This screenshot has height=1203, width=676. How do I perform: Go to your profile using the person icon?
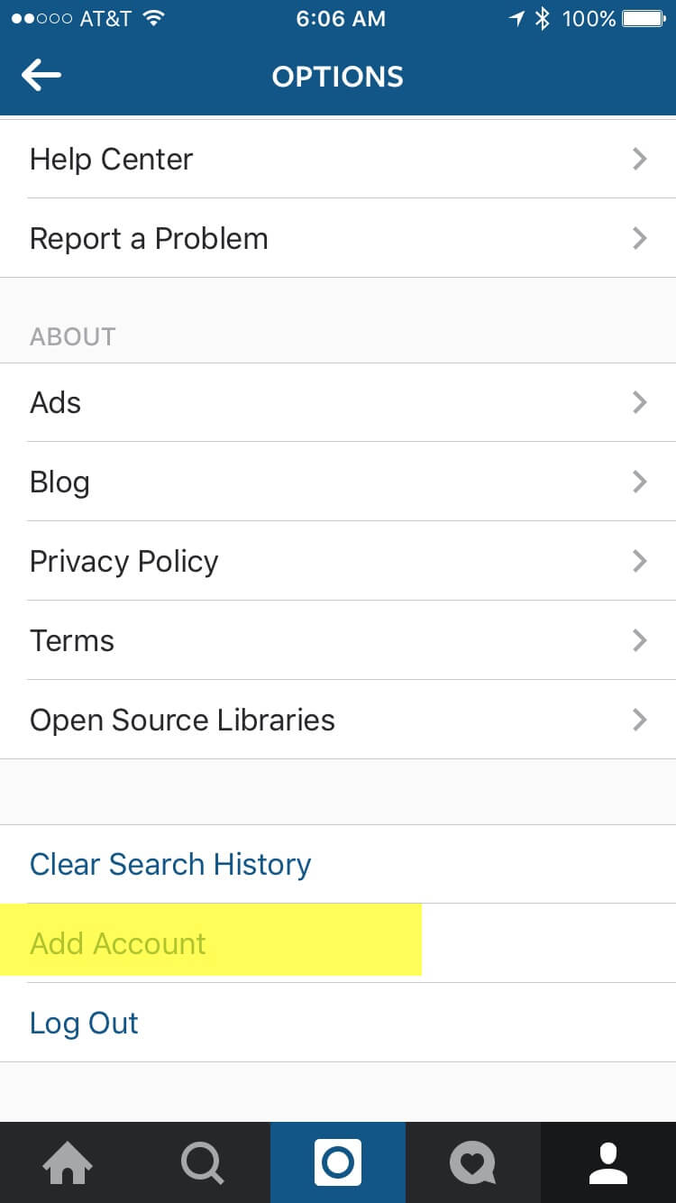point(608,1162)
